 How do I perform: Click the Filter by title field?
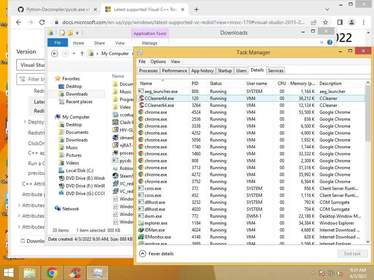(31, 79)
